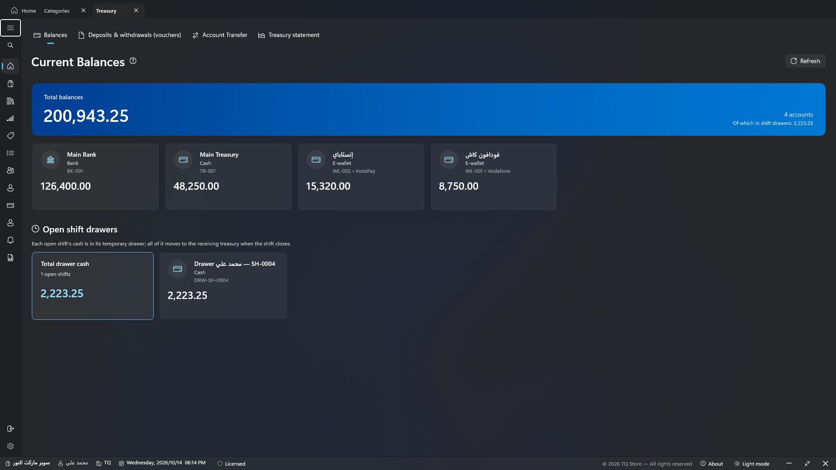Image resolution: width=836 pixels, height=470 pixels.
Task: Open the payment card sidebar icon
Action: (x=10, y=205)
